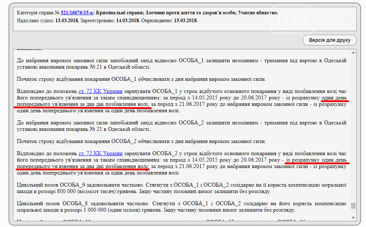This screenshot has height=227, width=366.
Task: Click the name "ОСОБА_9" in civil claim
Action: pyautogui.click(x=72, y=185)
